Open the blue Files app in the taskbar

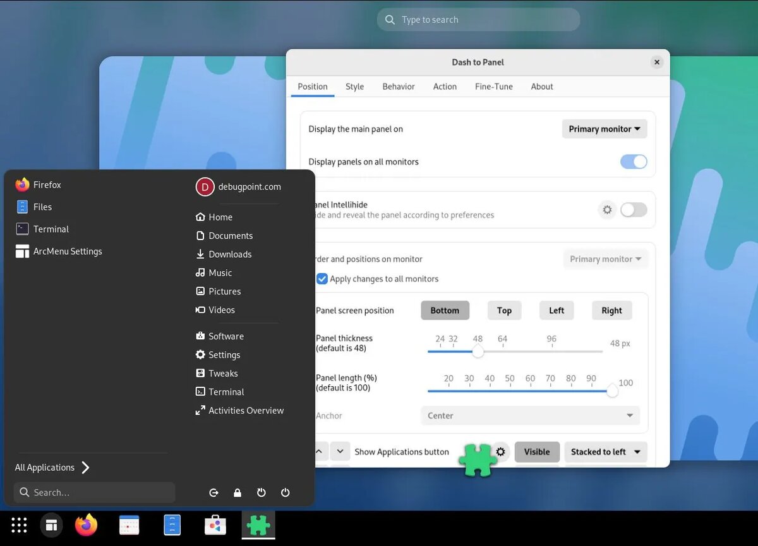(172, 525)
